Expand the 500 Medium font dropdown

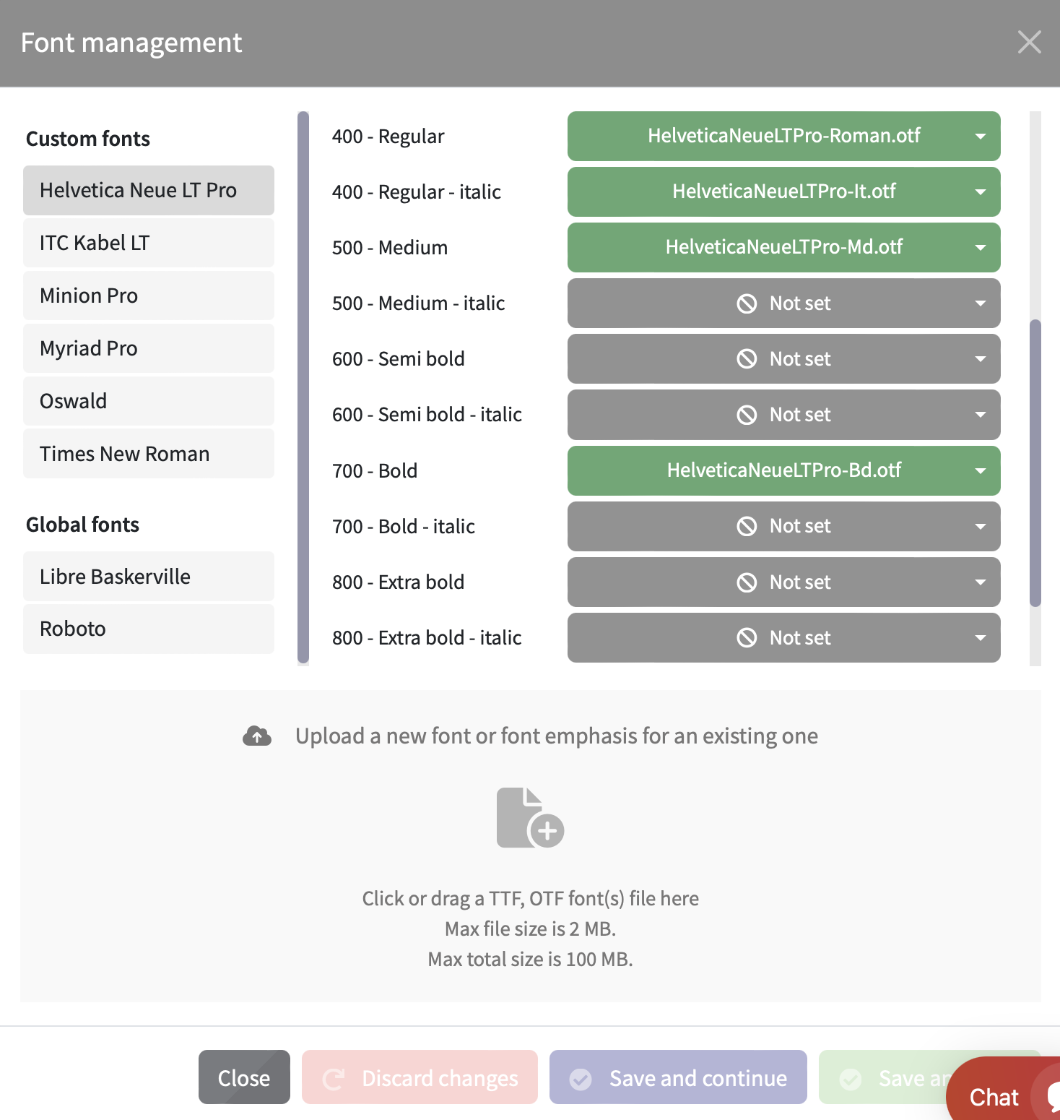pos(981,247)
